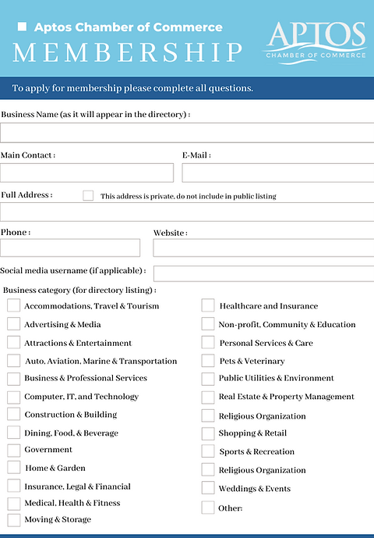Check the square beside Aptos Chamber of Commerce heading
Screen dimensions: 374x538
point(22,27)
